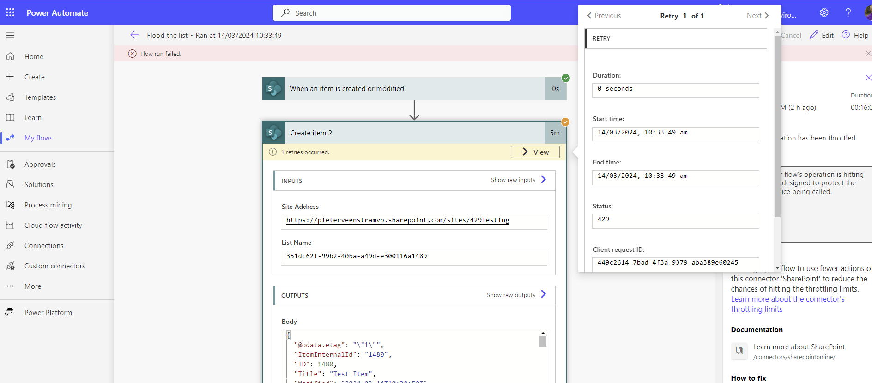Screen dimensions: 872x383
Task: Collapse the Create item 2 step header
Action: pyautogui.click(x=414, y=133)
